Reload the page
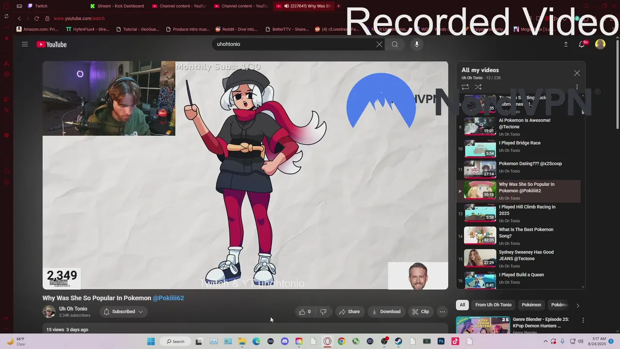 36,18
